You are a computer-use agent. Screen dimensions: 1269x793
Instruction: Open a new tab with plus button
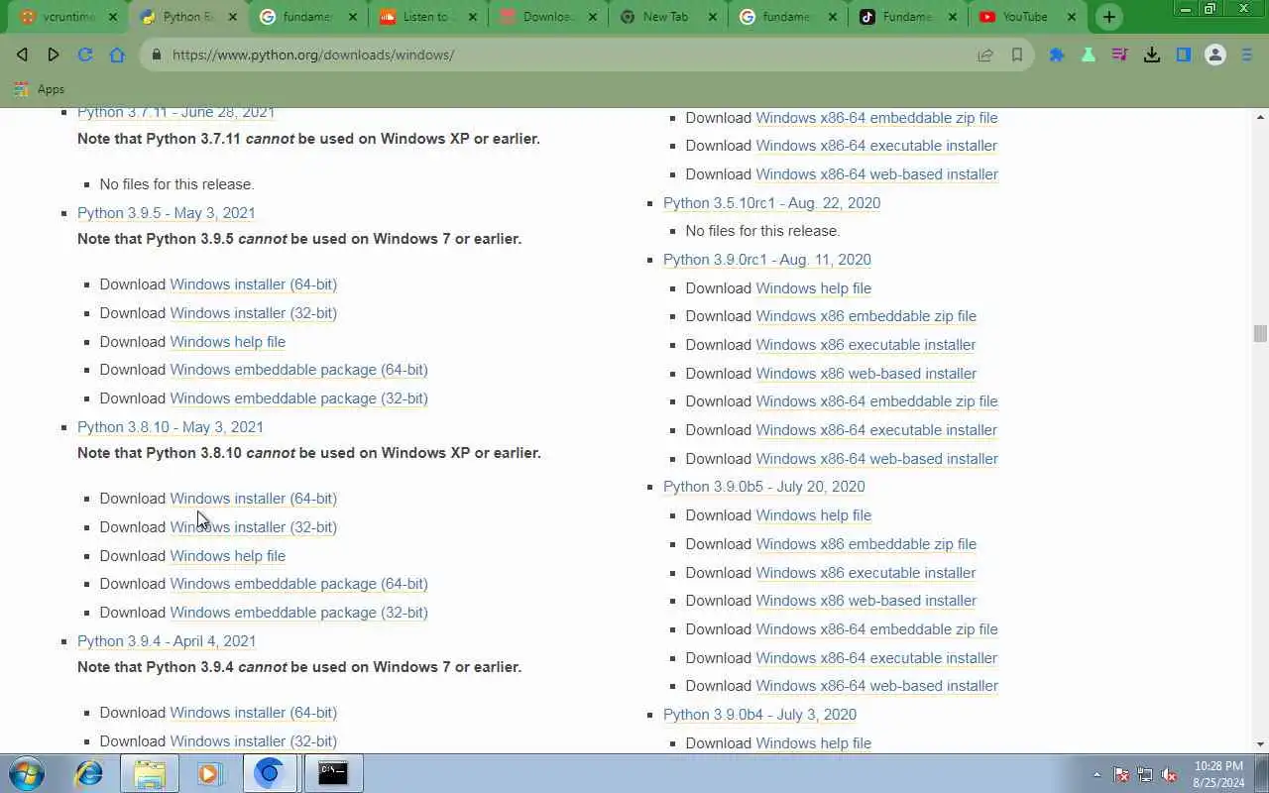coord(1109,17)
